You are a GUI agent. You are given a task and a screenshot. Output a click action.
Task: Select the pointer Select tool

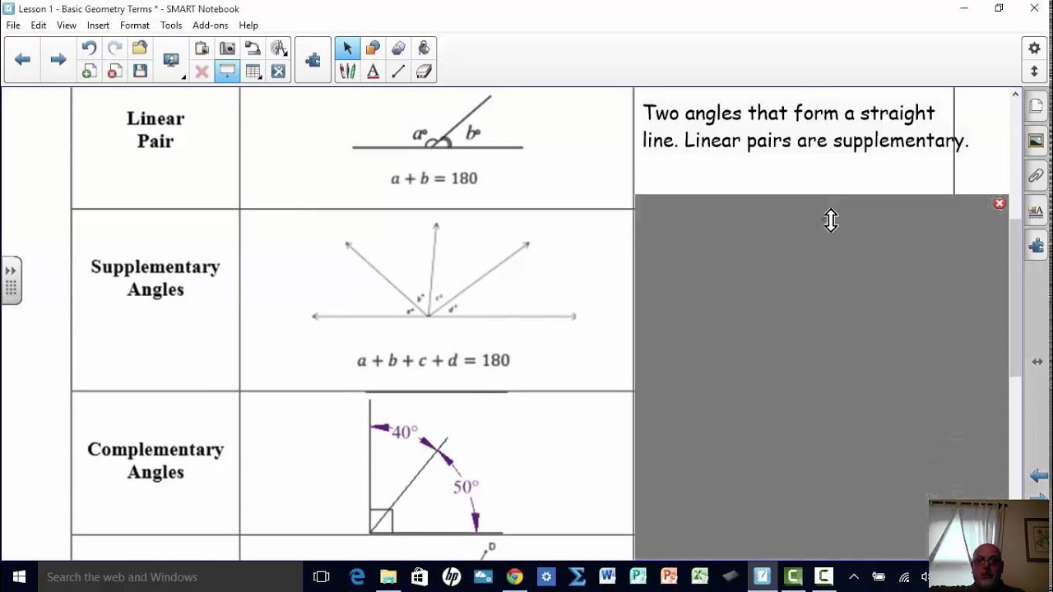(x=347, y=49)
